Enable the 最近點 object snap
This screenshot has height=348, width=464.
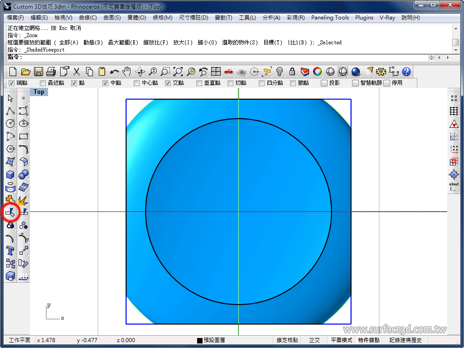[x=43, y=83]
